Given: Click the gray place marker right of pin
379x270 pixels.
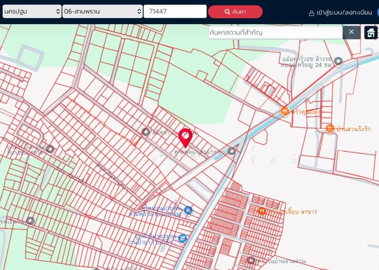Looking at the screenshot, I should tap(231, 151).
